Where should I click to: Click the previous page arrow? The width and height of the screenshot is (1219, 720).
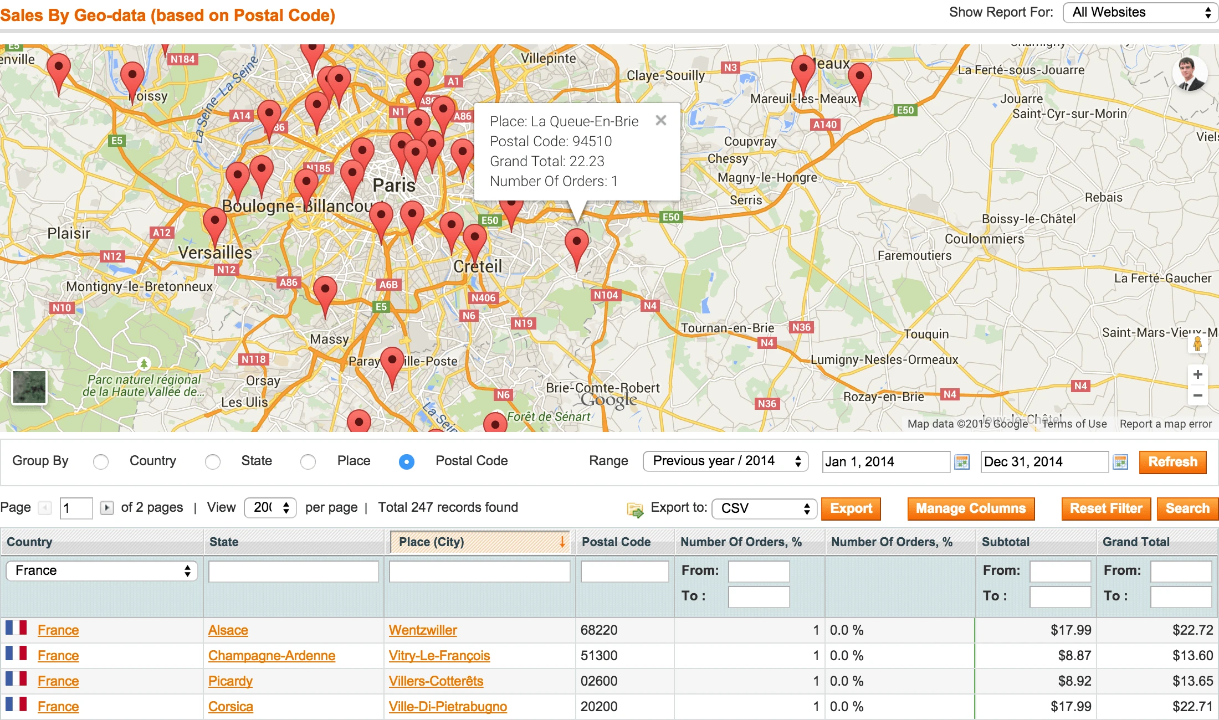[45, 508]
